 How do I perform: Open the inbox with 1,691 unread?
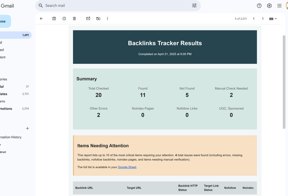pyautogui.click(x=14, y=35)
